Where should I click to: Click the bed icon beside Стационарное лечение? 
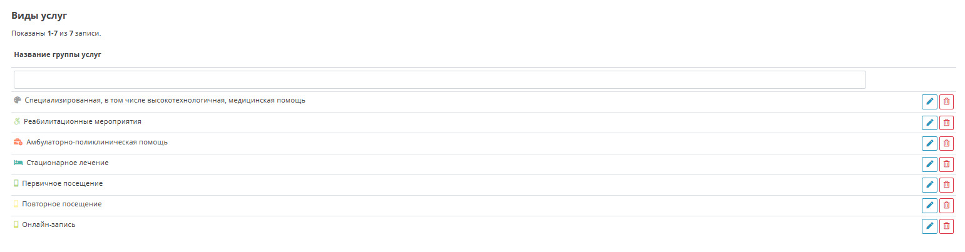click(18, 163)
